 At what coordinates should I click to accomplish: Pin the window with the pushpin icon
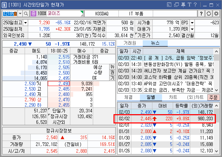[183, 5]
